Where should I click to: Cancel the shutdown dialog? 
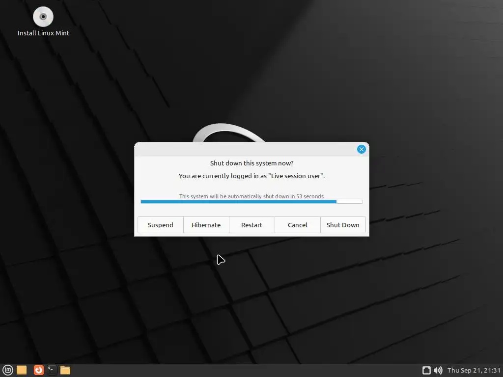(x=297, y=225)
